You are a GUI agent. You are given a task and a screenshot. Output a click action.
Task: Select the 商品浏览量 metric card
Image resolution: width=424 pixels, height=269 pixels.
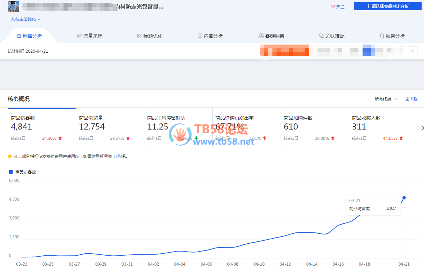pyautogui.click(x=110, y=128)
